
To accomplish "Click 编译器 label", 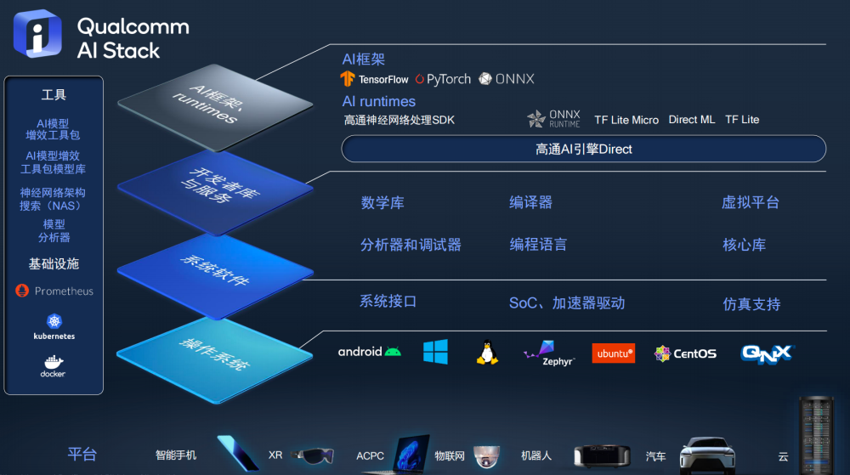I will coord(530,202).
